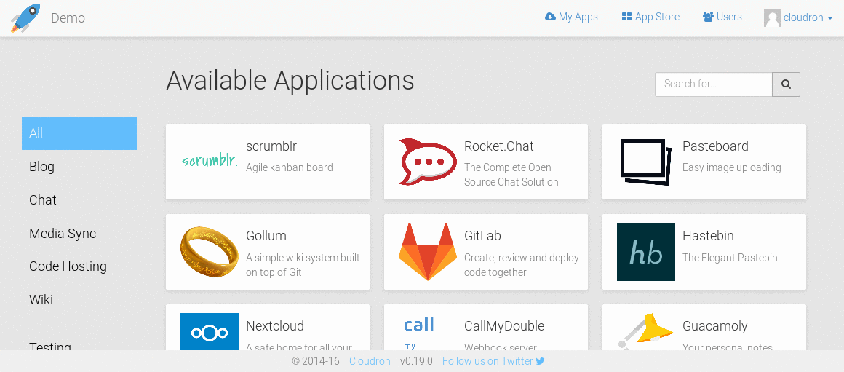Click the Gollum golden ring icon

click(x=210, y=252)
